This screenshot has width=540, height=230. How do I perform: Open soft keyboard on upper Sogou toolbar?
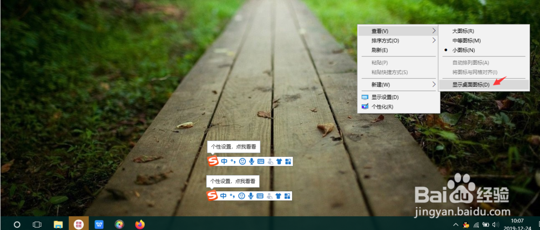261,162
